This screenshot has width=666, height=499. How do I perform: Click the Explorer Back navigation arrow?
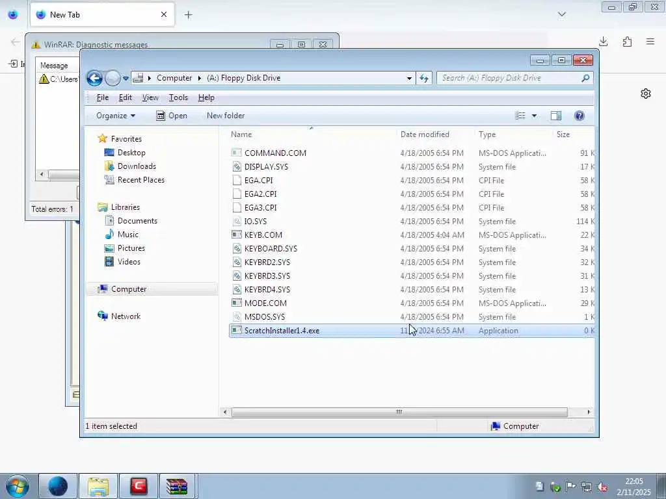(94, 78)
